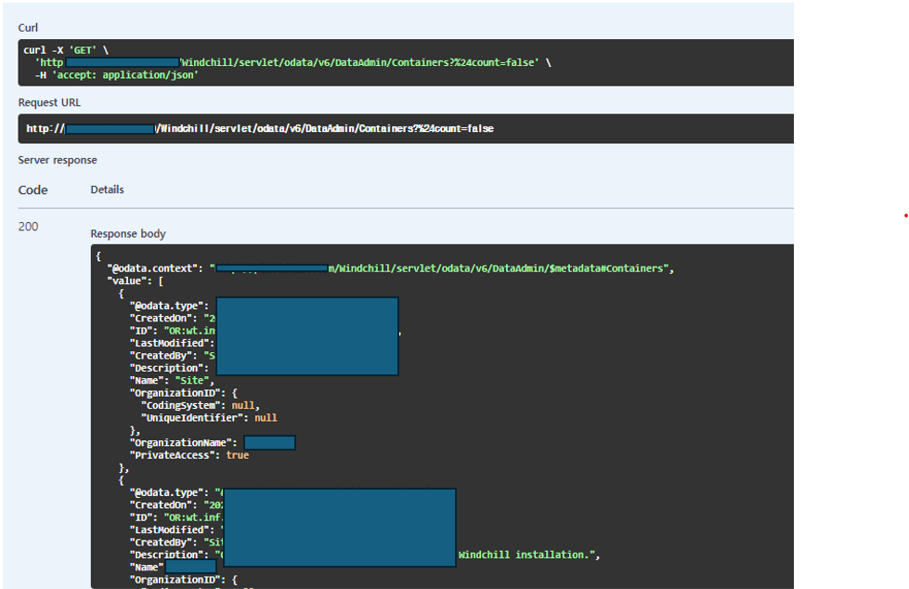This screenshot has width=909, height=589.
Task: Select the "CodingSystem": null line
Action: [x=201, y=406]
